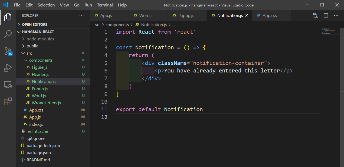344x167 pixels.
Task: Click the VS Code logo icon
Action: [x=6, y=5]
